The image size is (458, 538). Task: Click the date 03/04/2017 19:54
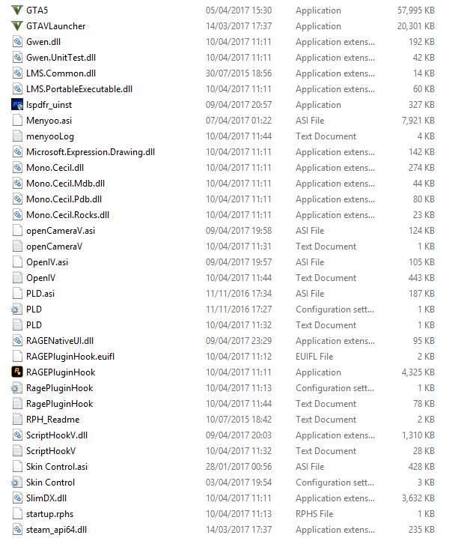pyautogui.click(x=239, y=483)
